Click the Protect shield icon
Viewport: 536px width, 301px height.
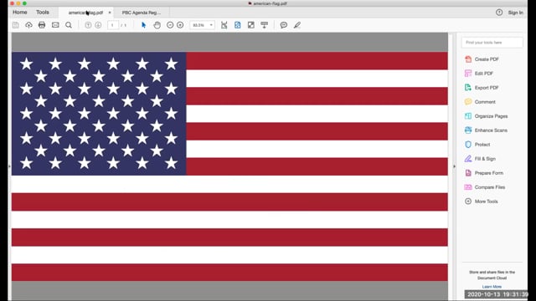468,145
